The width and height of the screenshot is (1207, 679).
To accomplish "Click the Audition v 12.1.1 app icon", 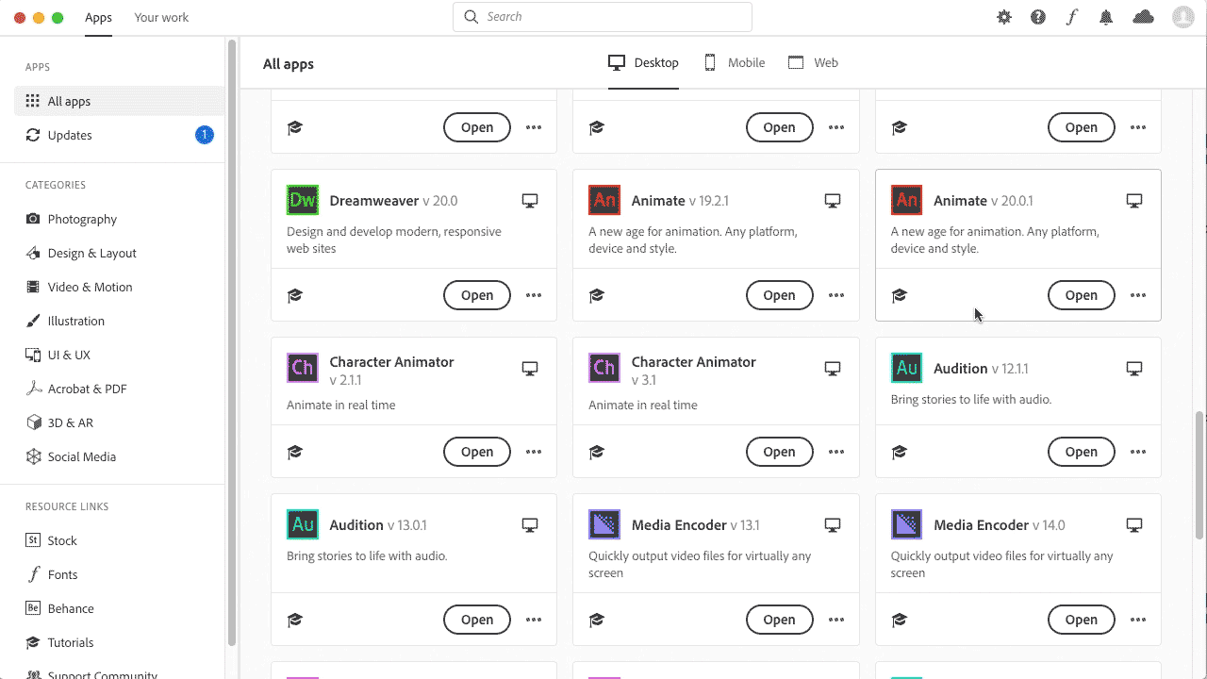I will tap(906, 368).
